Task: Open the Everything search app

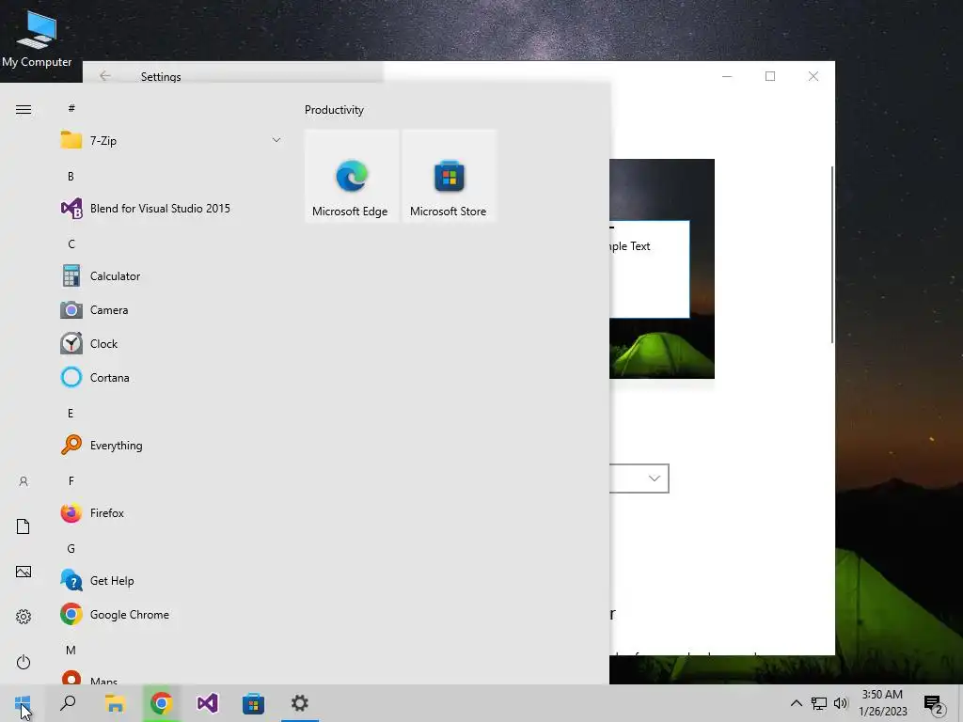Action: 171,445
